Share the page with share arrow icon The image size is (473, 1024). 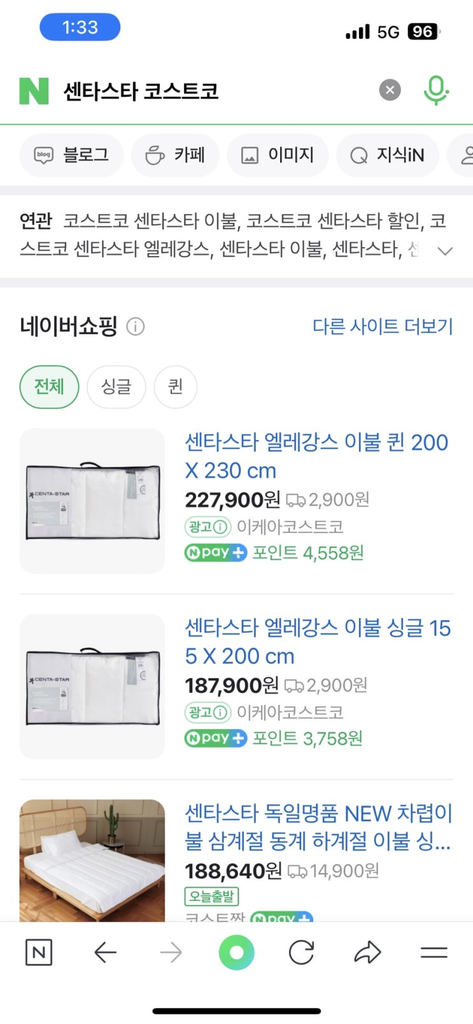[367, 953]
